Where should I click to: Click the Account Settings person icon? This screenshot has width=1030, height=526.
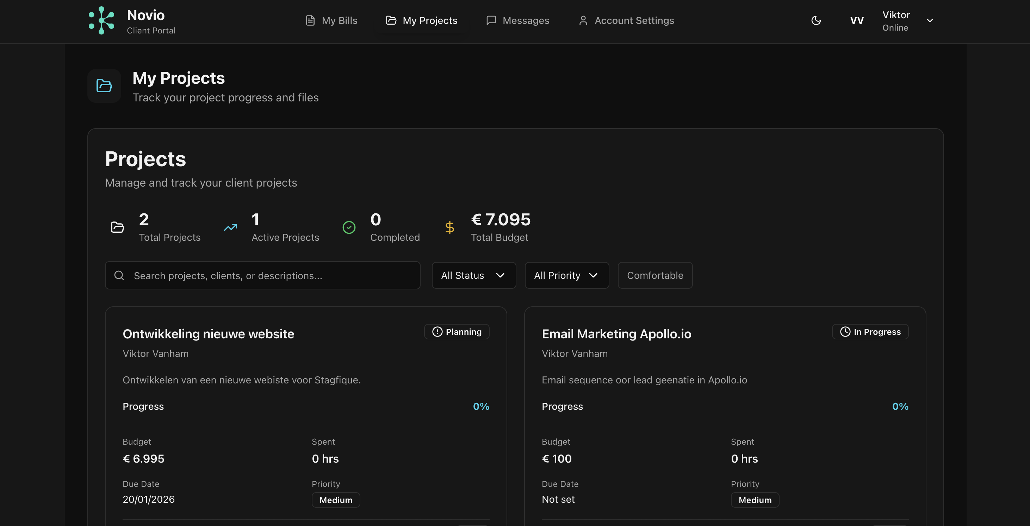(583, 20)
